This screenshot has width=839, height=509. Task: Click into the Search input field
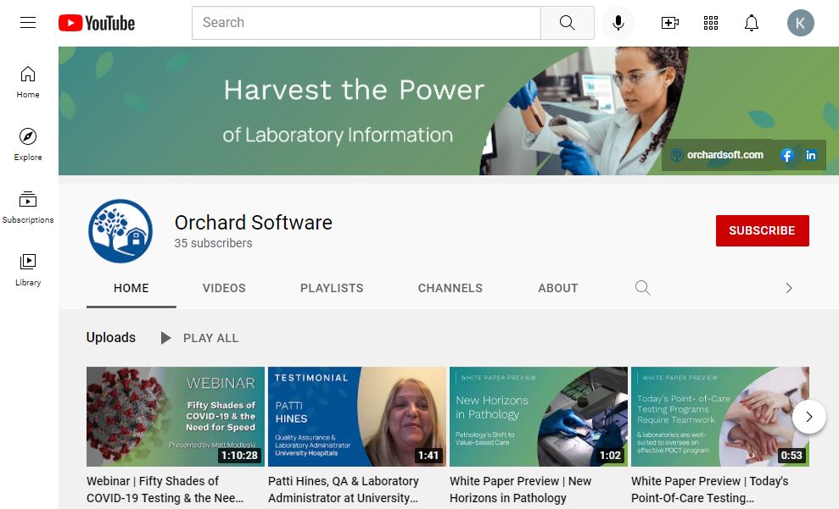(x=366, y=22)
